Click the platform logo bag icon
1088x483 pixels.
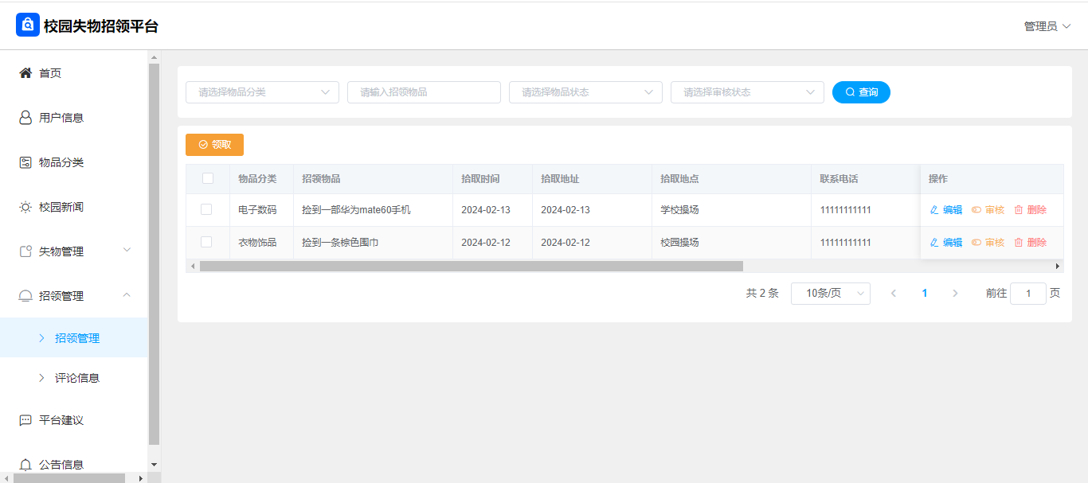[28, 25]
